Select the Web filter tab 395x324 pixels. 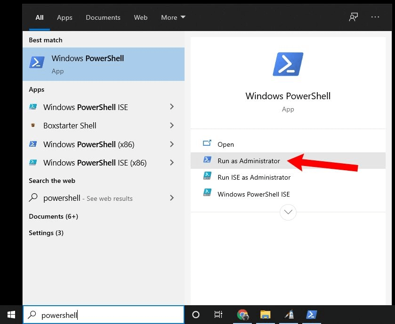pyautogui.click(x=140, y=17)
